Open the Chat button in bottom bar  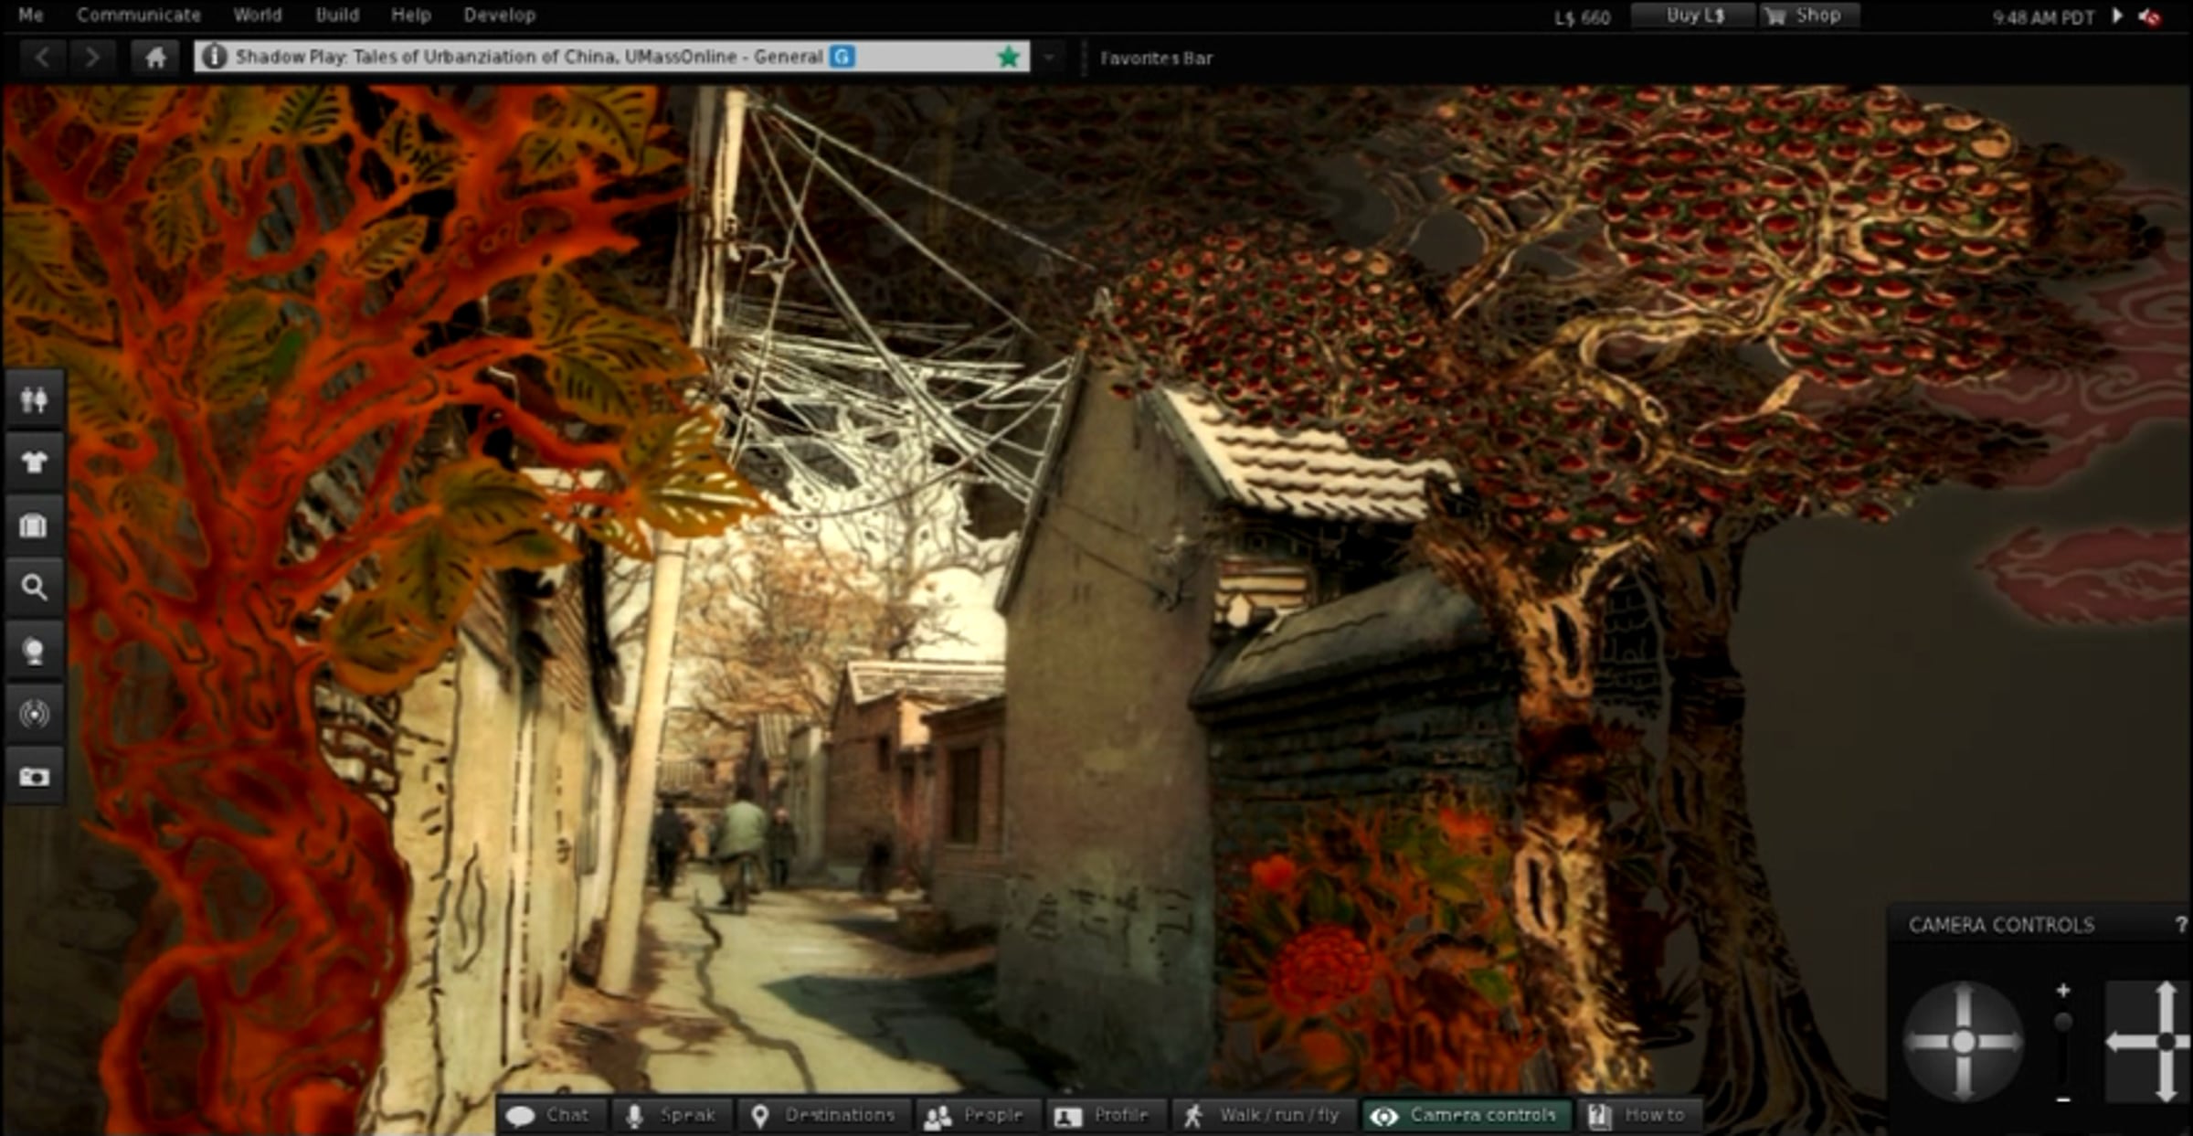click(x=552, y=1115)
